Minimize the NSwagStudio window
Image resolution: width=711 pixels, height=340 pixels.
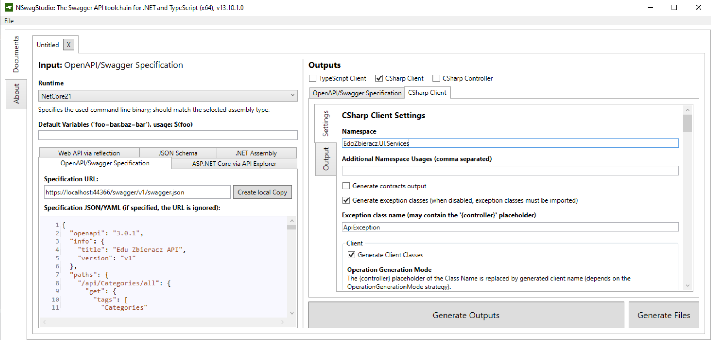650,7
